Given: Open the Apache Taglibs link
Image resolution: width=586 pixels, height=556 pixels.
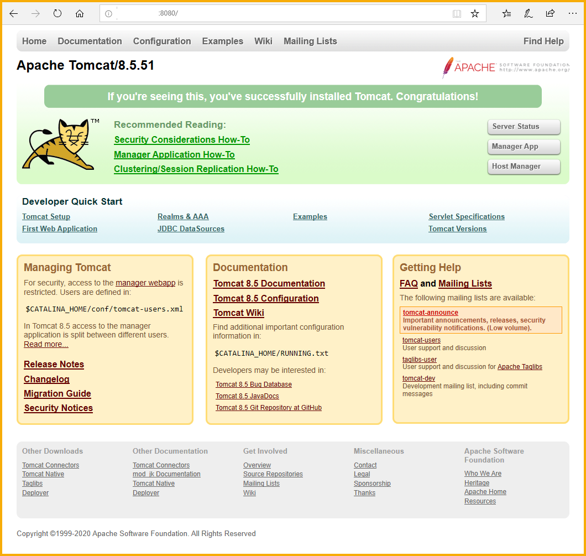Looking at the screenshot, I should (520, 367).
